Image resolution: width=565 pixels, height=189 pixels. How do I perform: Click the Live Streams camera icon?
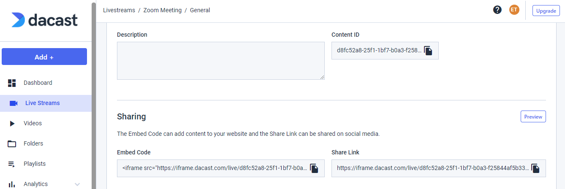[14, 103]
